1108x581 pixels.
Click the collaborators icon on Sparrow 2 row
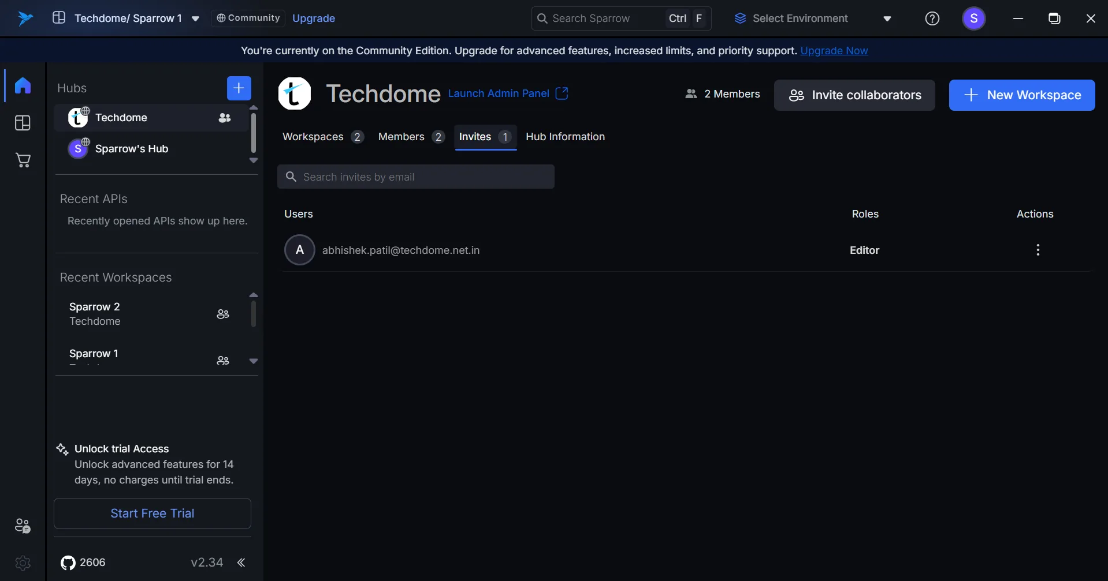point(223,314)
